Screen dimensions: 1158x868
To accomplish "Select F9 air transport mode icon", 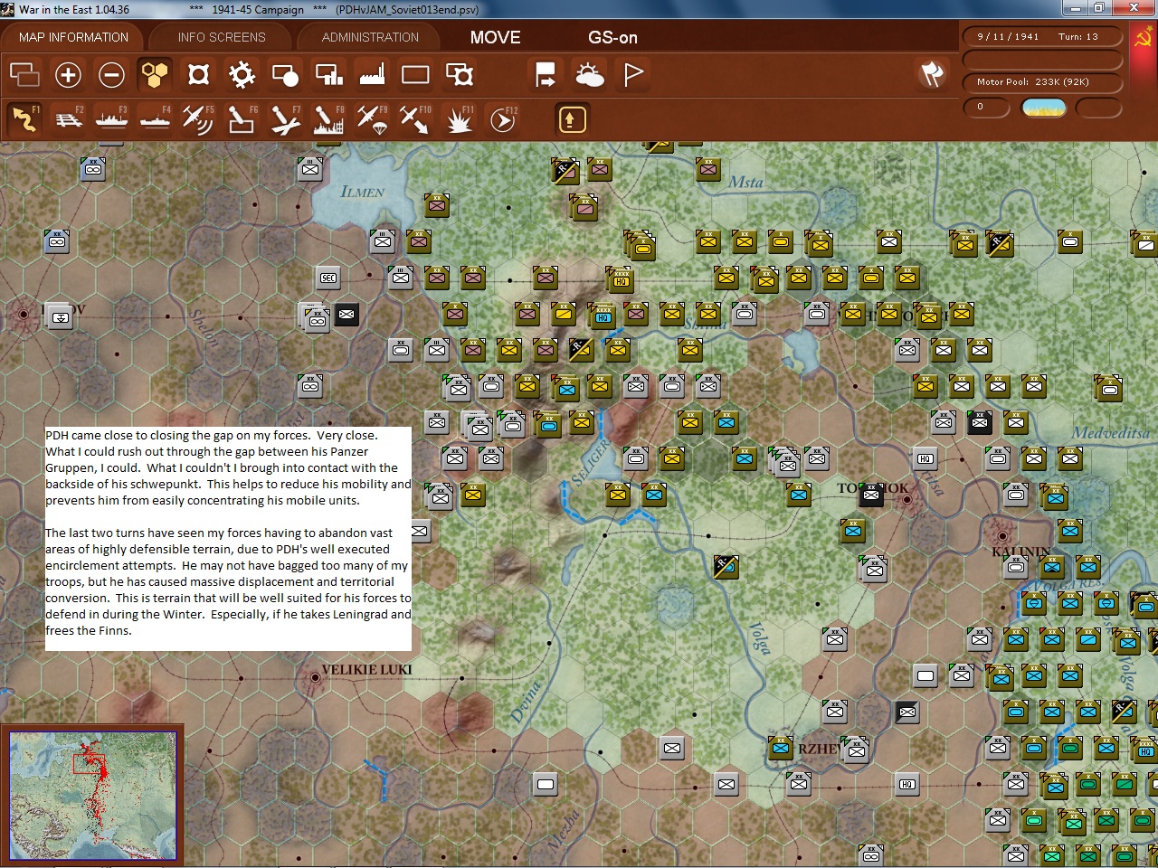I will point(372,118).
